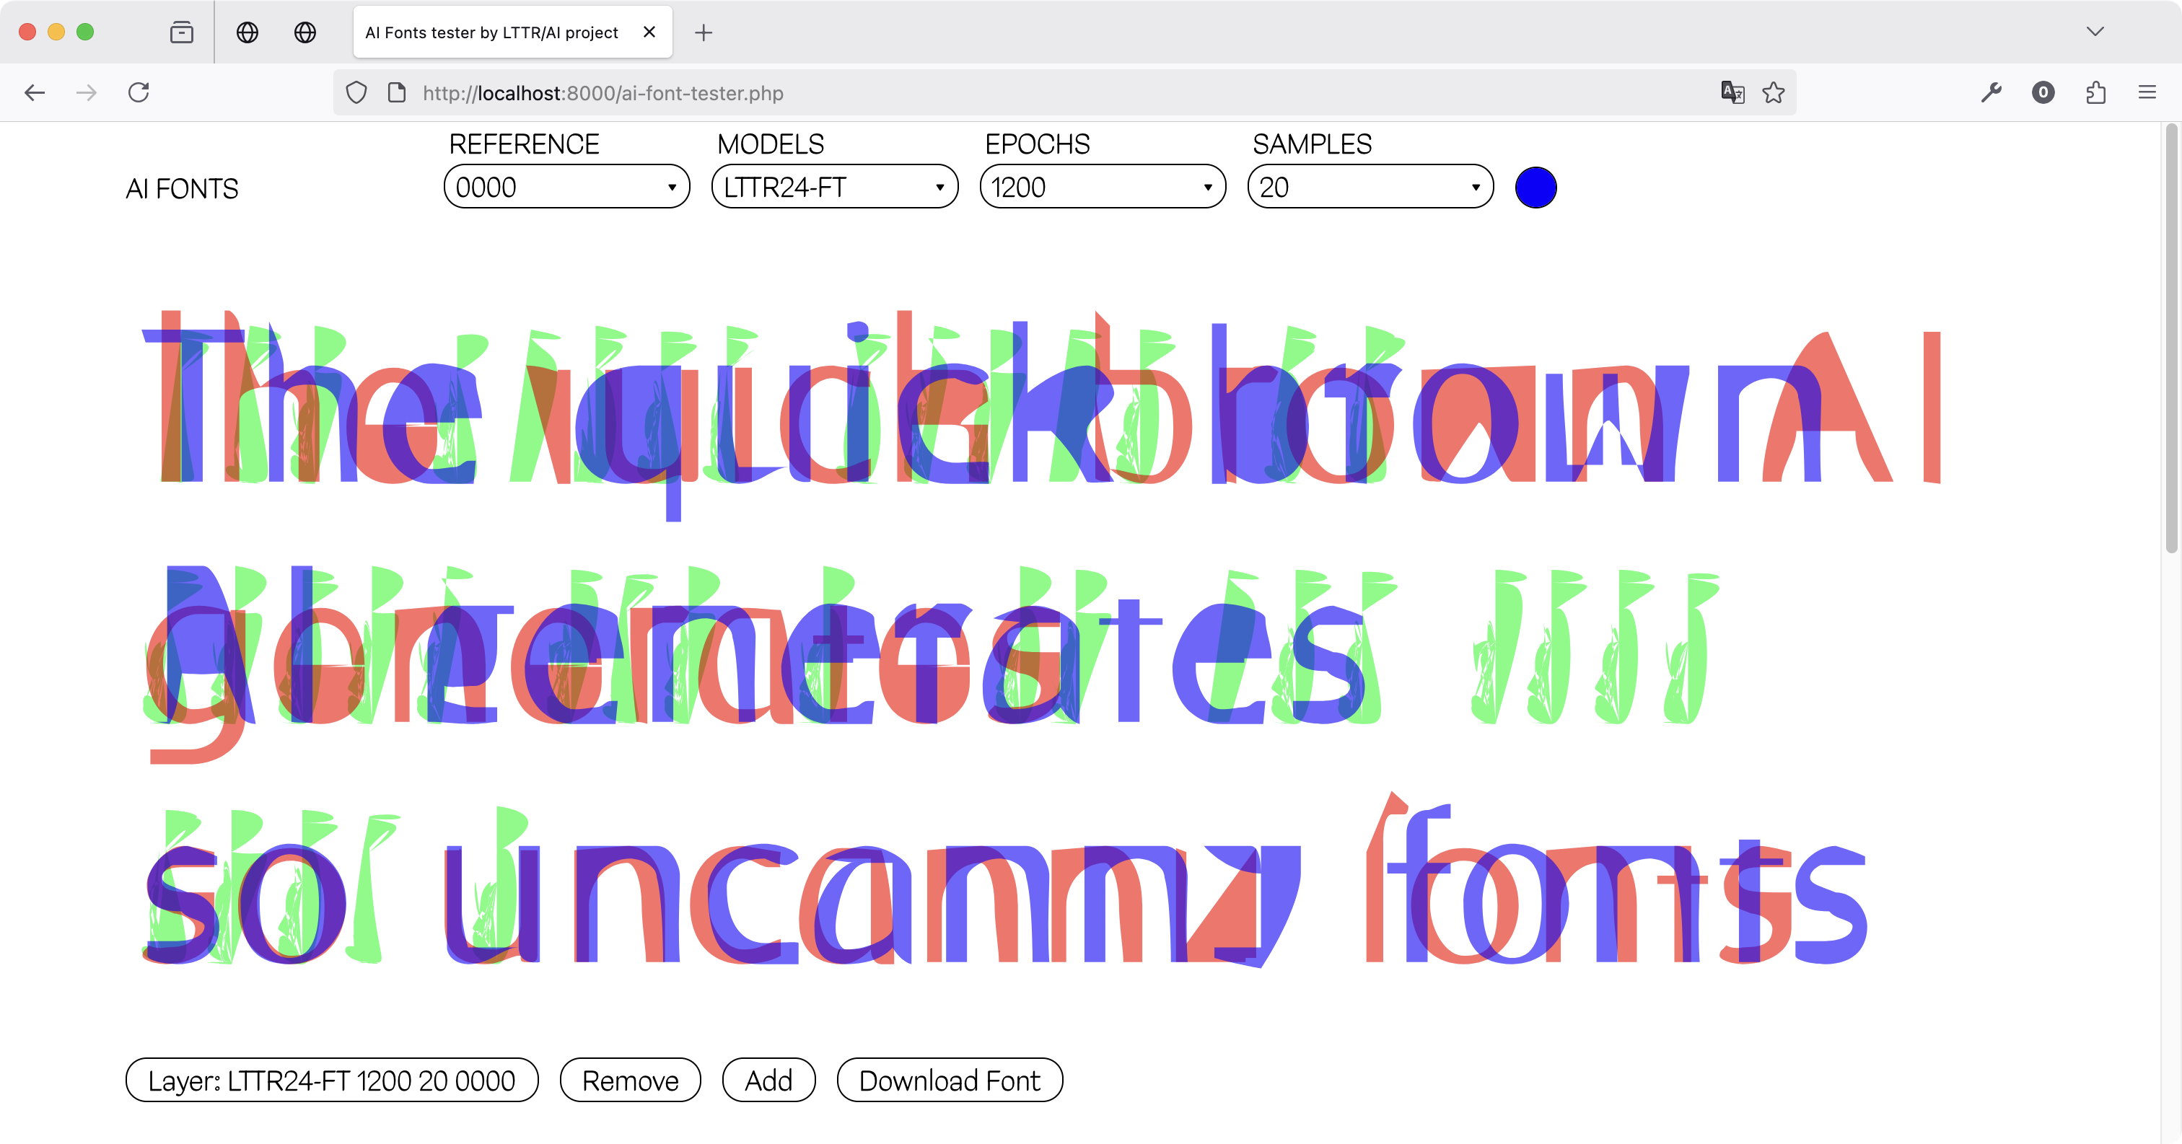
Task: Select the second pinned globe tab
Action: [x=305, y=32]
